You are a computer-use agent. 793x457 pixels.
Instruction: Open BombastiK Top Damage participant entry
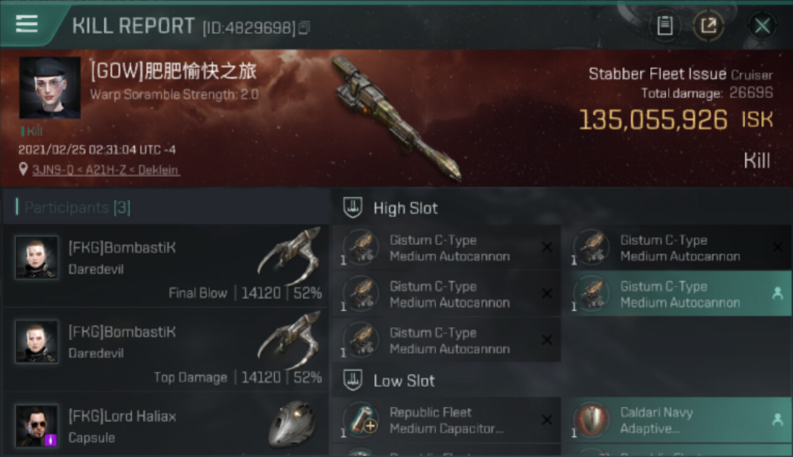(x=166, y=350)
